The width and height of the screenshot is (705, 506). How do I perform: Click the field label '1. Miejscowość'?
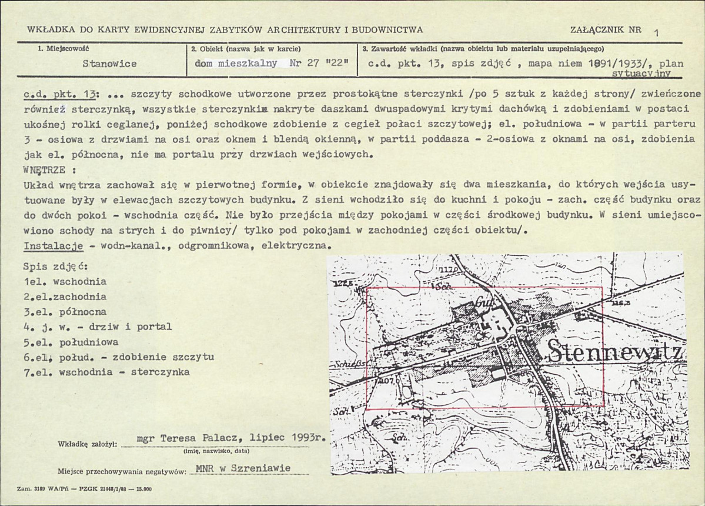pos(62,48)
